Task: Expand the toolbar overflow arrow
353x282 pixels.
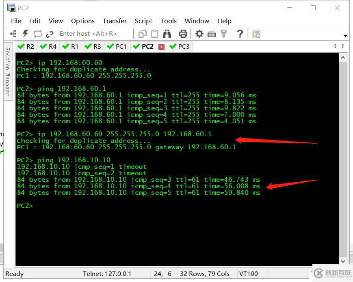Action: point(345,36)
